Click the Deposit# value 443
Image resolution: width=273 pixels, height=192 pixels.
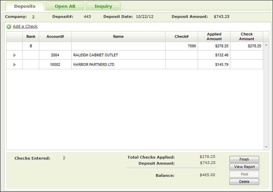click(x=87, y=17)
